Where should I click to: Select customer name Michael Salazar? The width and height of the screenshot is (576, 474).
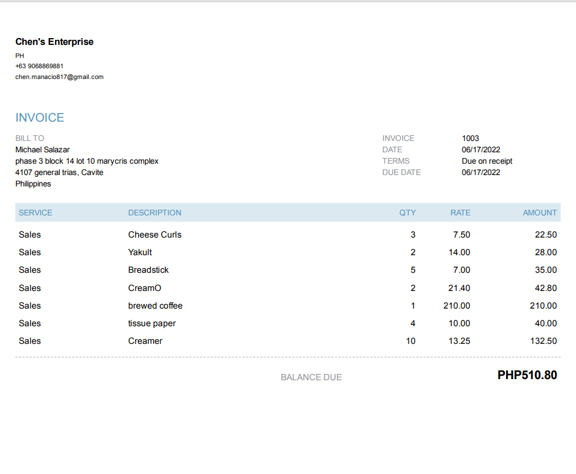tap(43, 149)
